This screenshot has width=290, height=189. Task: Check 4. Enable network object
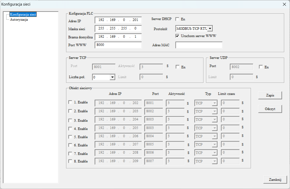point(70,129)
